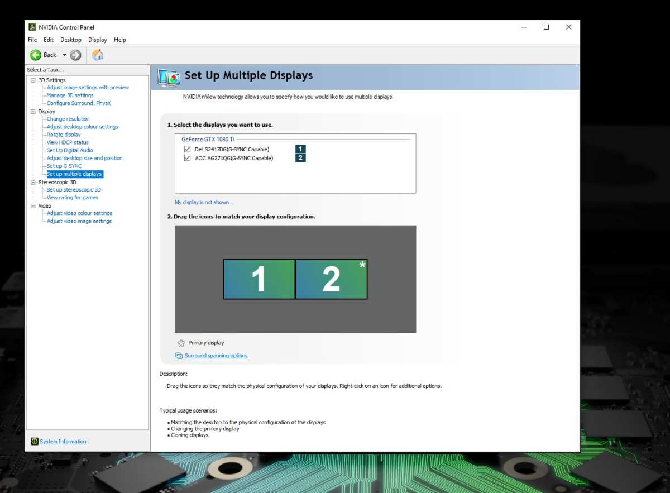Maximize the NVIDIA Control Panel window
Screen dimensions: 670x493
[546, 27]
